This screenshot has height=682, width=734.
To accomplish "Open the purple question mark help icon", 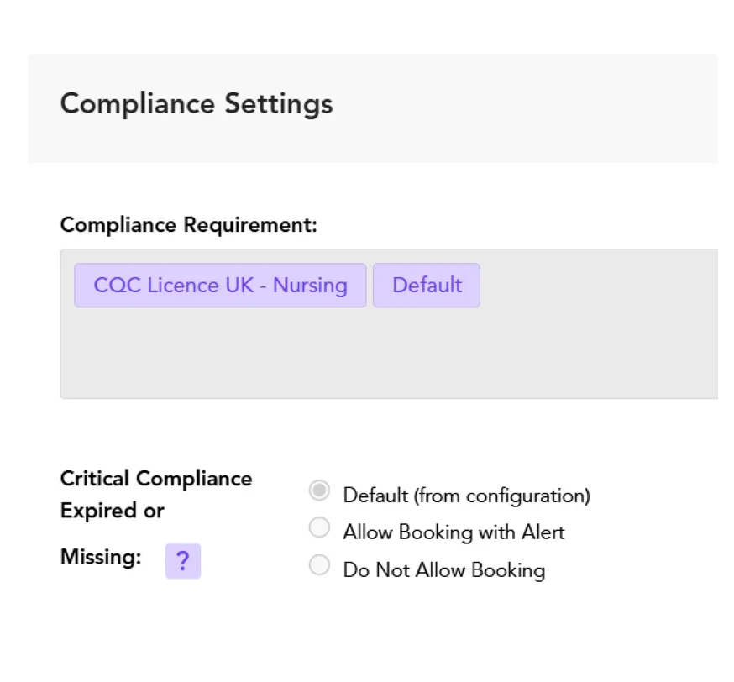I will [x=182, y=561].
